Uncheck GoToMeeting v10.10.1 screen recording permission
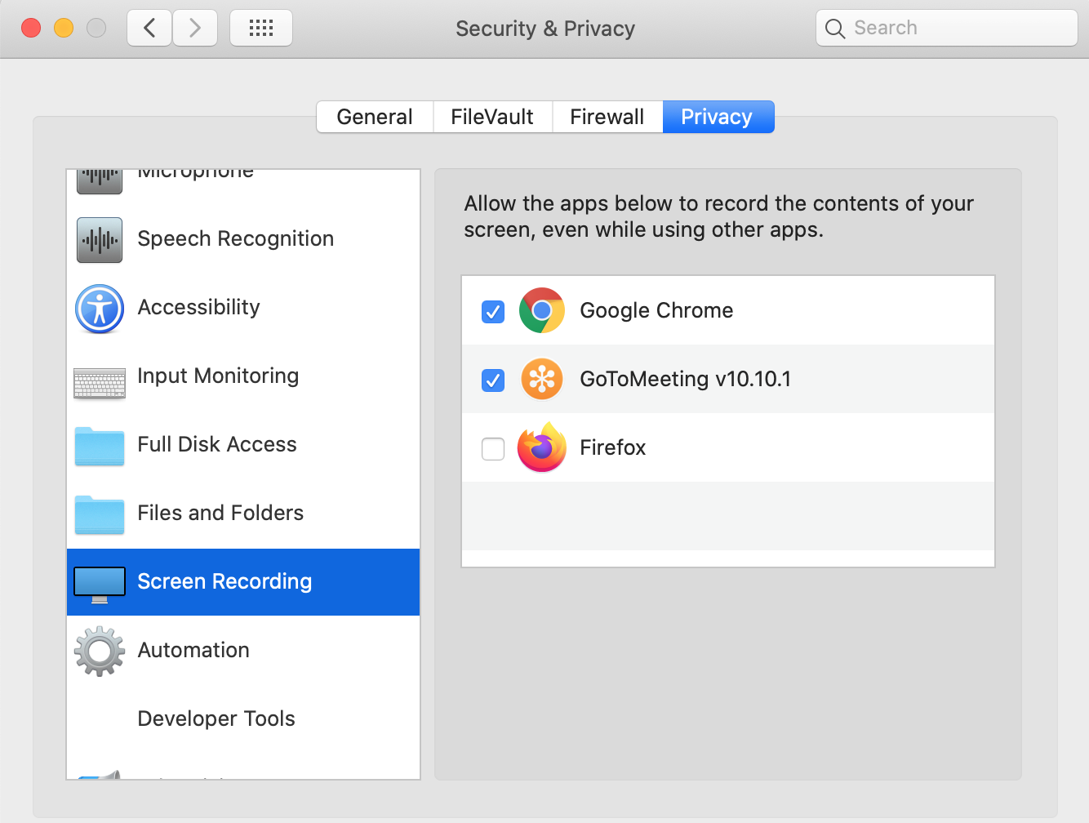Viewport: 1089px width, 823px height. tap(493, 380)
